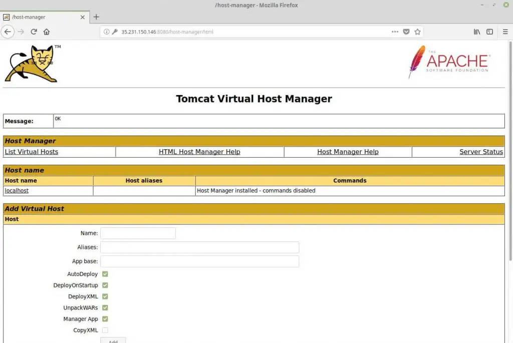Go back with the browser back arrow
This screenshot has height=343, width=513.
pyautogui.click(x=8, y=32)
